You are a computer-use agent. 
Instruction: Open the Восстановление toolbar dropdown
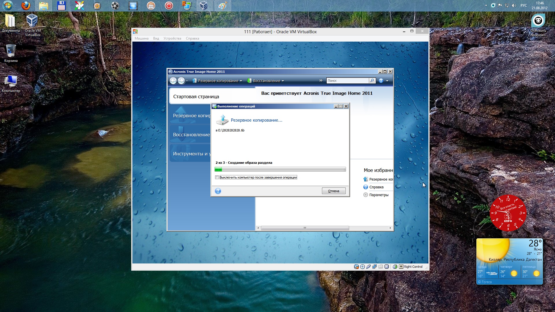click(x=265, y=81)
